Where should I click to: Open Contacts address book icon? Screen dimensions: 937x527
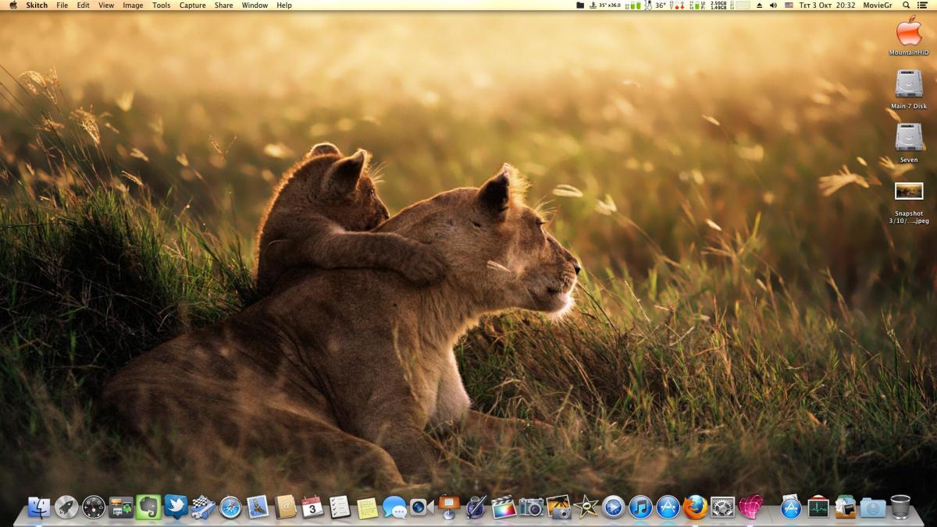coord(286,508)
